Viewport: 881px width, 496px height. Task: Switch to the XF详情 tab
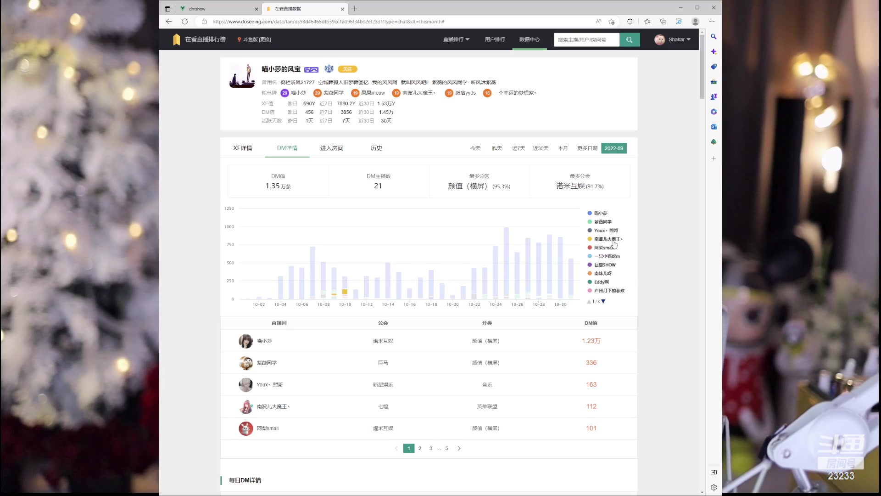point(243,148)
